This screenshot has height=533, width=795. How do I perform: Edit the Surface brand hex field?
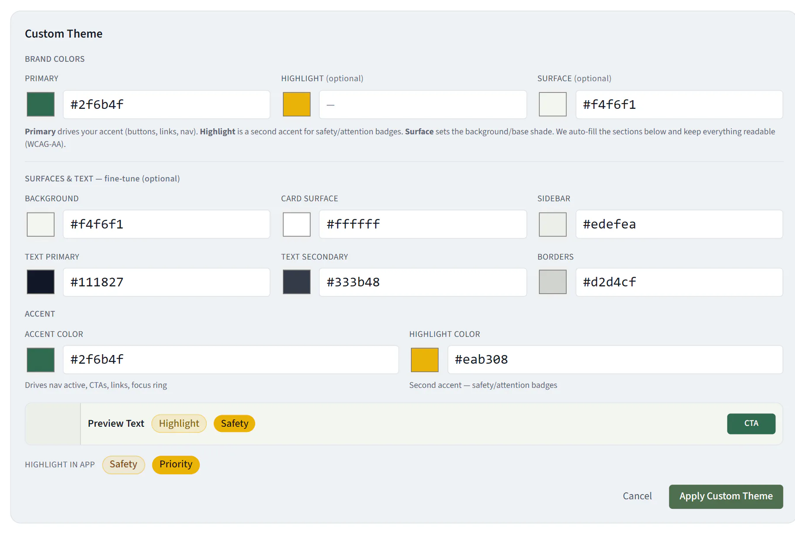click(x=679, y=105)
